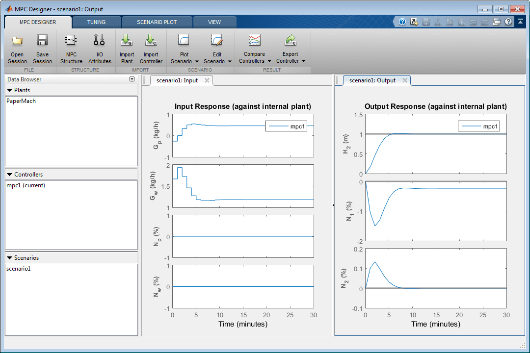Select the PaperMach plant
Image resolution: width=530 pixels, height=353 pixels.
coord(21,101)
